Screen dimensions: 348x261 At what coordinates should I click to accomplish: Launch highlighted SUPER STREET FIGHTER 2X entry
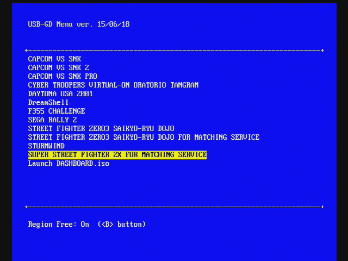(x=117, y=154)
